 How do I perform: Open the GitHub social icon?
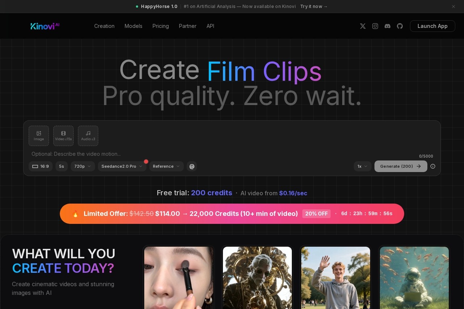pyautogui.click(x=400, y=26)
